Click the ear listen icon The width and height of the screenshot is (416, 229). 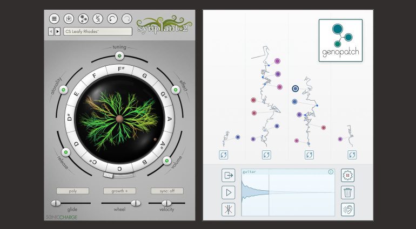click(x=347, y=210)
